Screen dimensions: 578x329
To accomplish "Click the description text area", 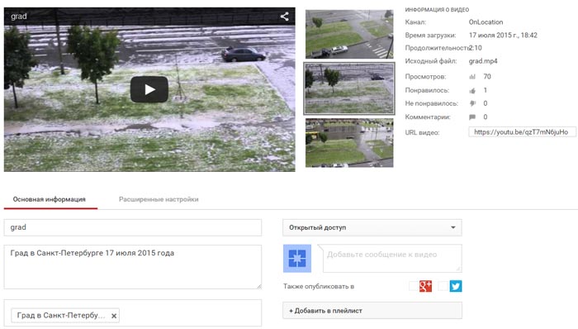I will 133,267.
